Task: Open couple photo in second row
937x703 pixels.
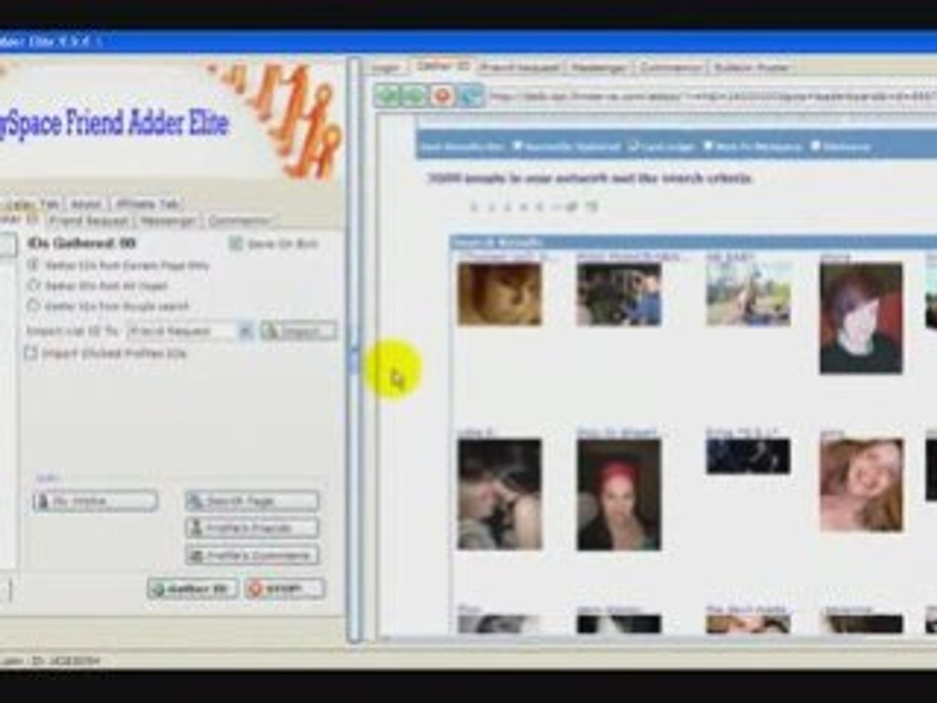Action: coord(499,494)
